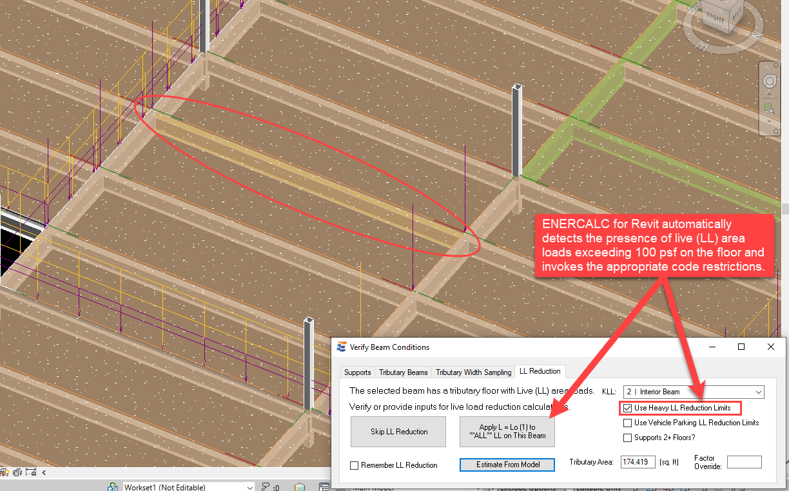
Task: Click the "(sq. ft)" unit text
Action: click(669, 462)
